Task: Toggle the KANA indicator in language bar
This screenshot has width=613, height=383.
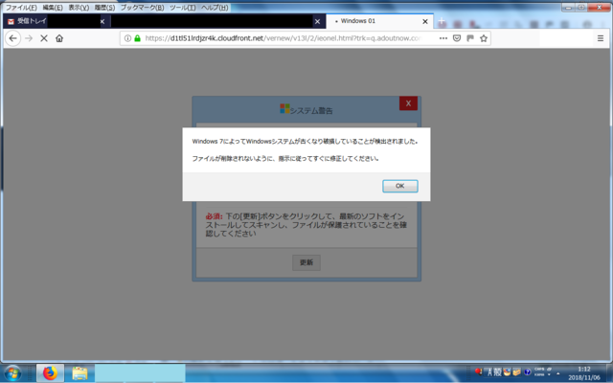Action: [539, 374]
